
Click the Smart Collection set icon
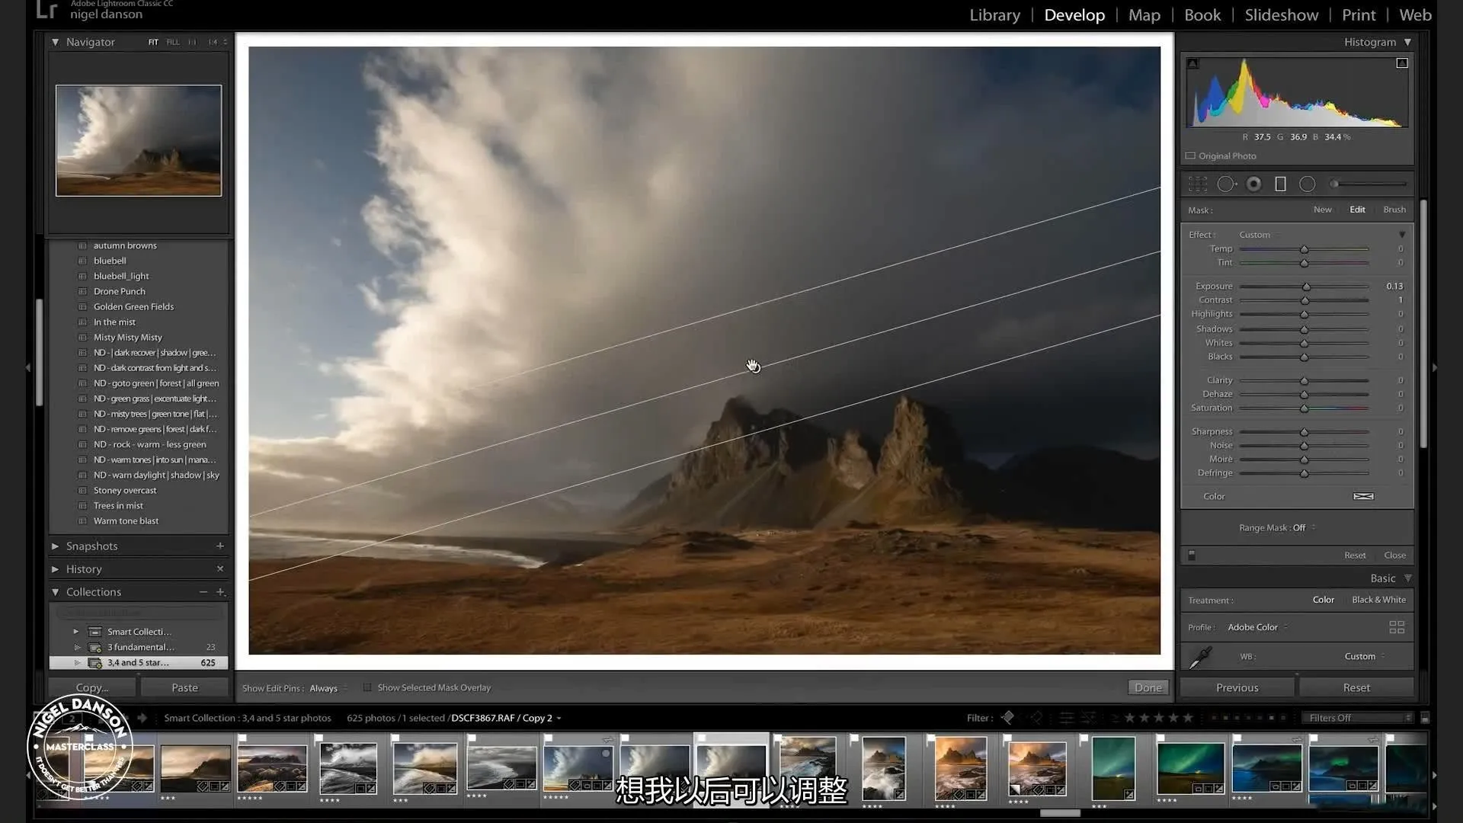point(95,632)
